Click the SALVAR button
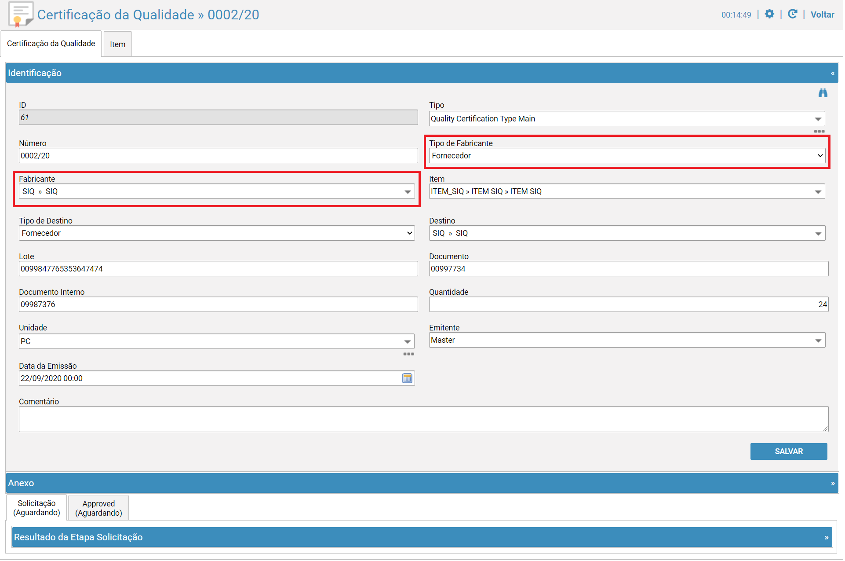This screenshot has width=845, height=561. (788, 451)
